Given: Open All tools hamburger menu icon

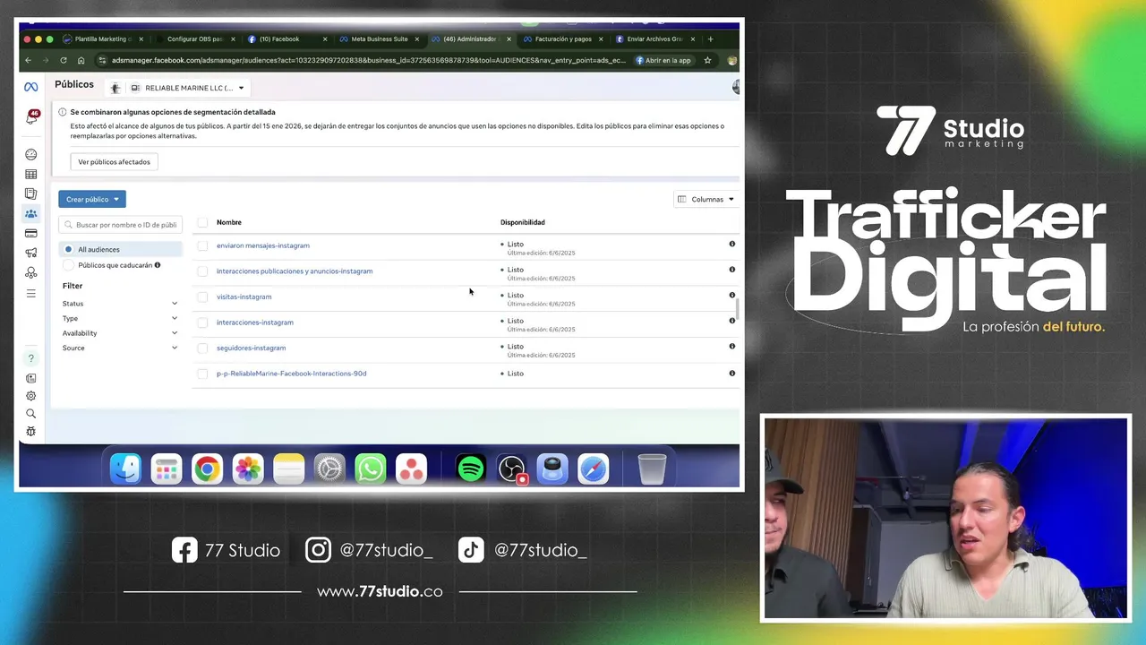Looking at the screenshot, I should pyautogui.click(x=30, y=293).
